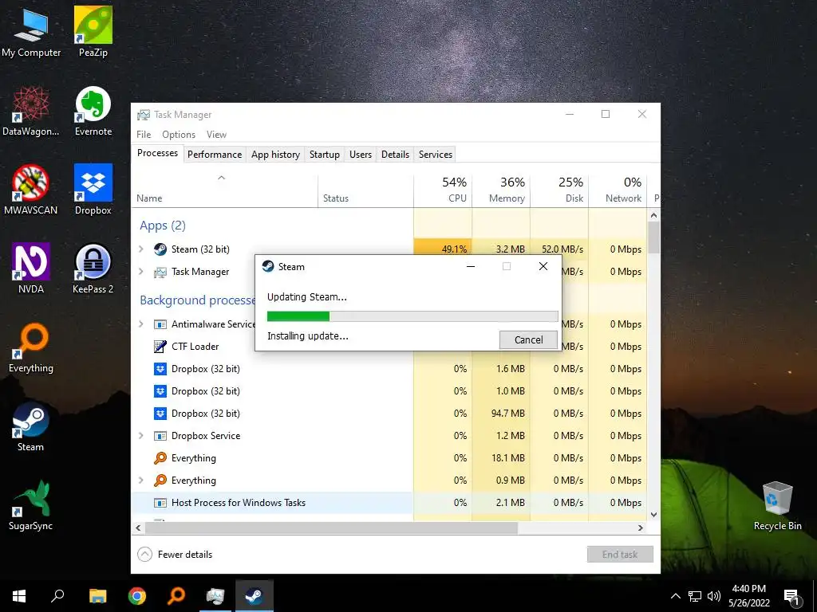Open File Explorer from taskbar
This screenshot has height=612, width=817.
(97, 595)
